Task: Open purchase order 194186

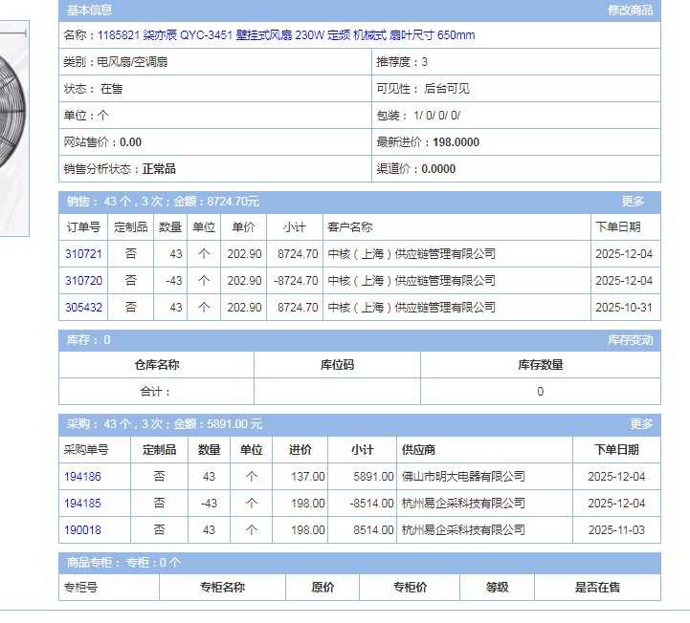Action: click(x=82, y=477)
